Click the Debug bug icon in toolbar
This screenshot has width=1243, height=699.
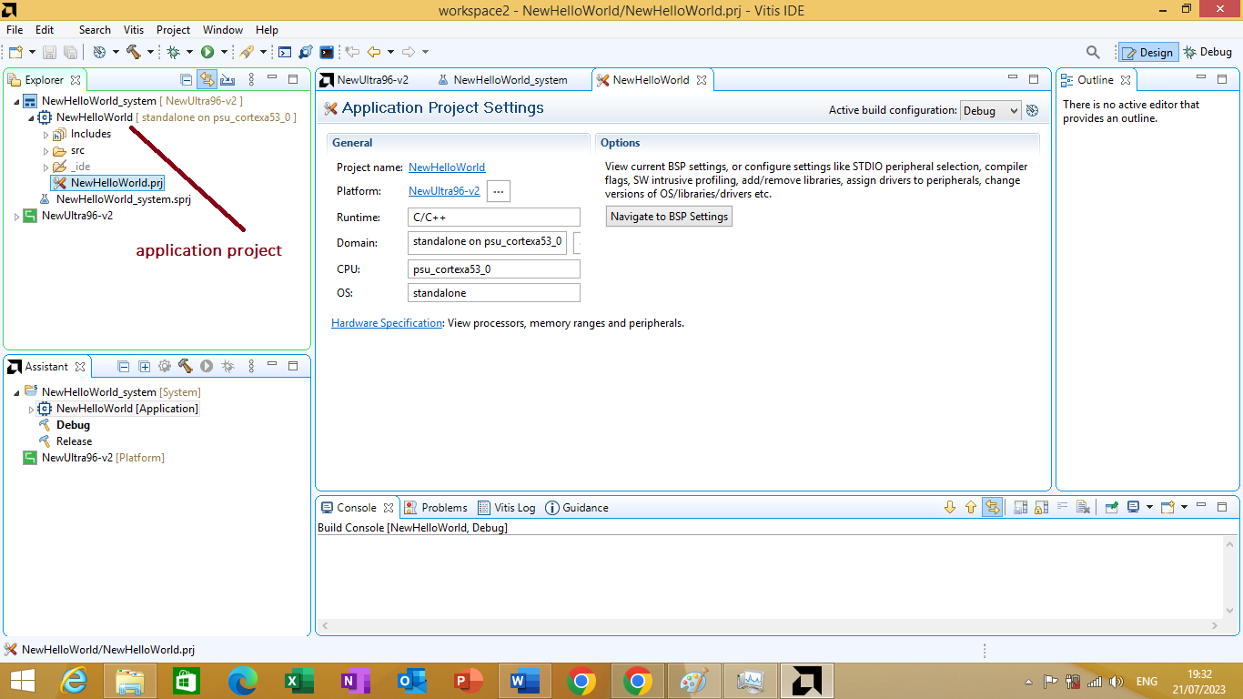(x=173, y=52)
